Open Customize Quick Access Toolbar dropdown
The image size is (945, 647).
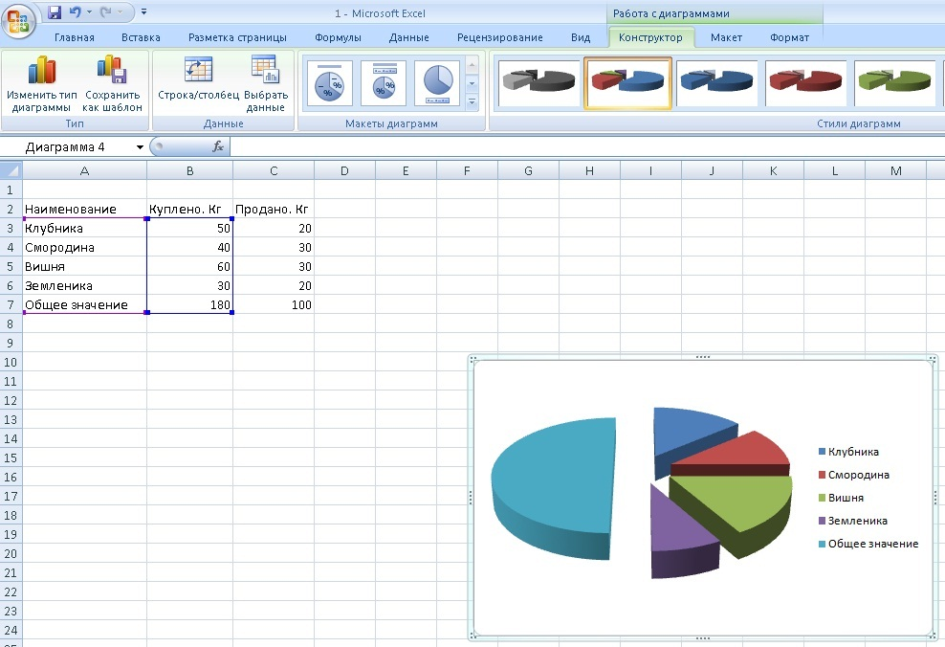143,13
